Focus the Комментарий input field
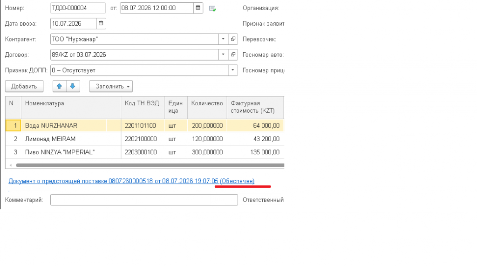Image resolution: width=477 pixels, height=266 pixels. point(144,200)
